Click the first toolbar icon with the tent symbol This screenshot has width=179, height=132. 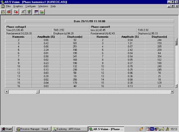pyautogui.click(x=3, y=12)
